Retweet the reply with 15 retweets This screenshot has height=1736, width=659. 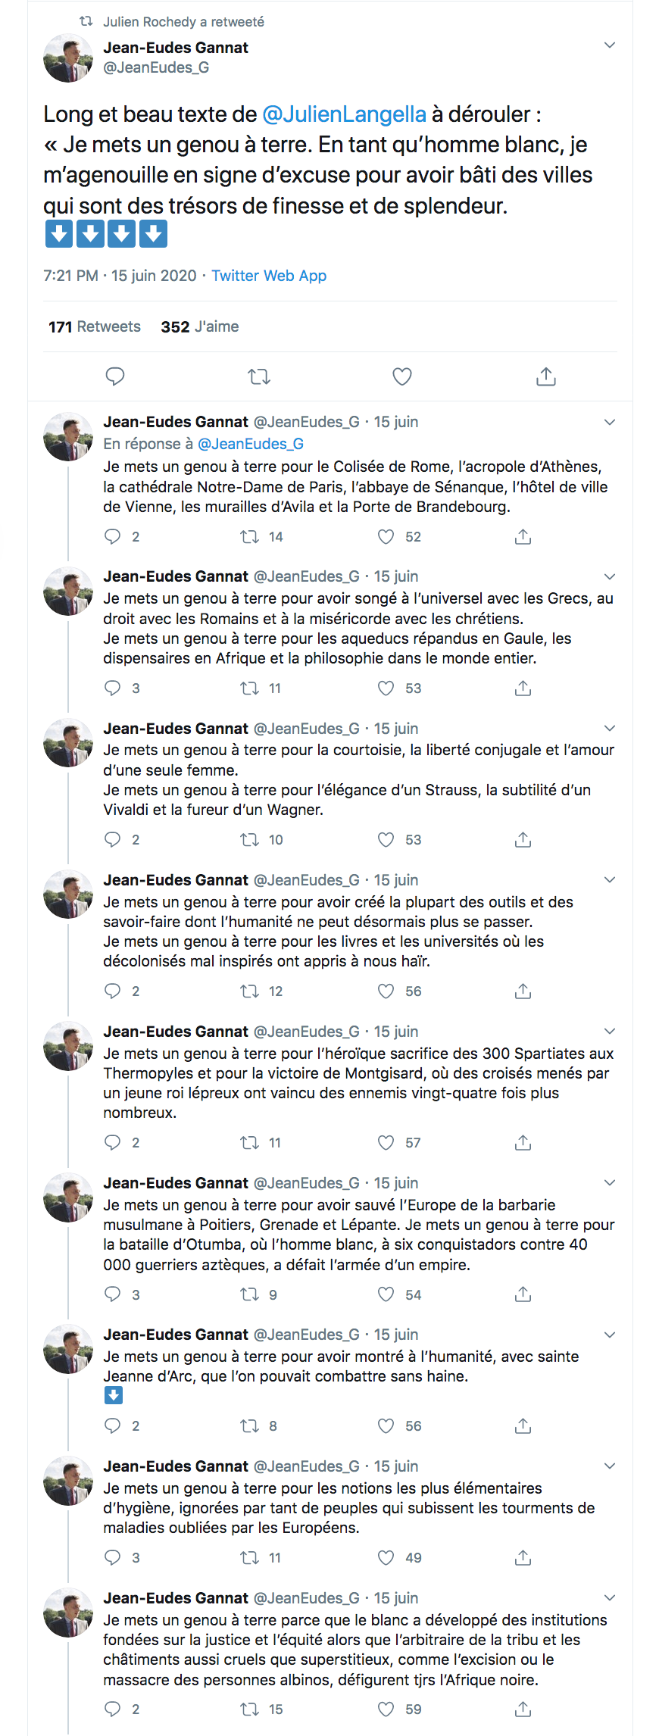click(x=249, y=1709)
